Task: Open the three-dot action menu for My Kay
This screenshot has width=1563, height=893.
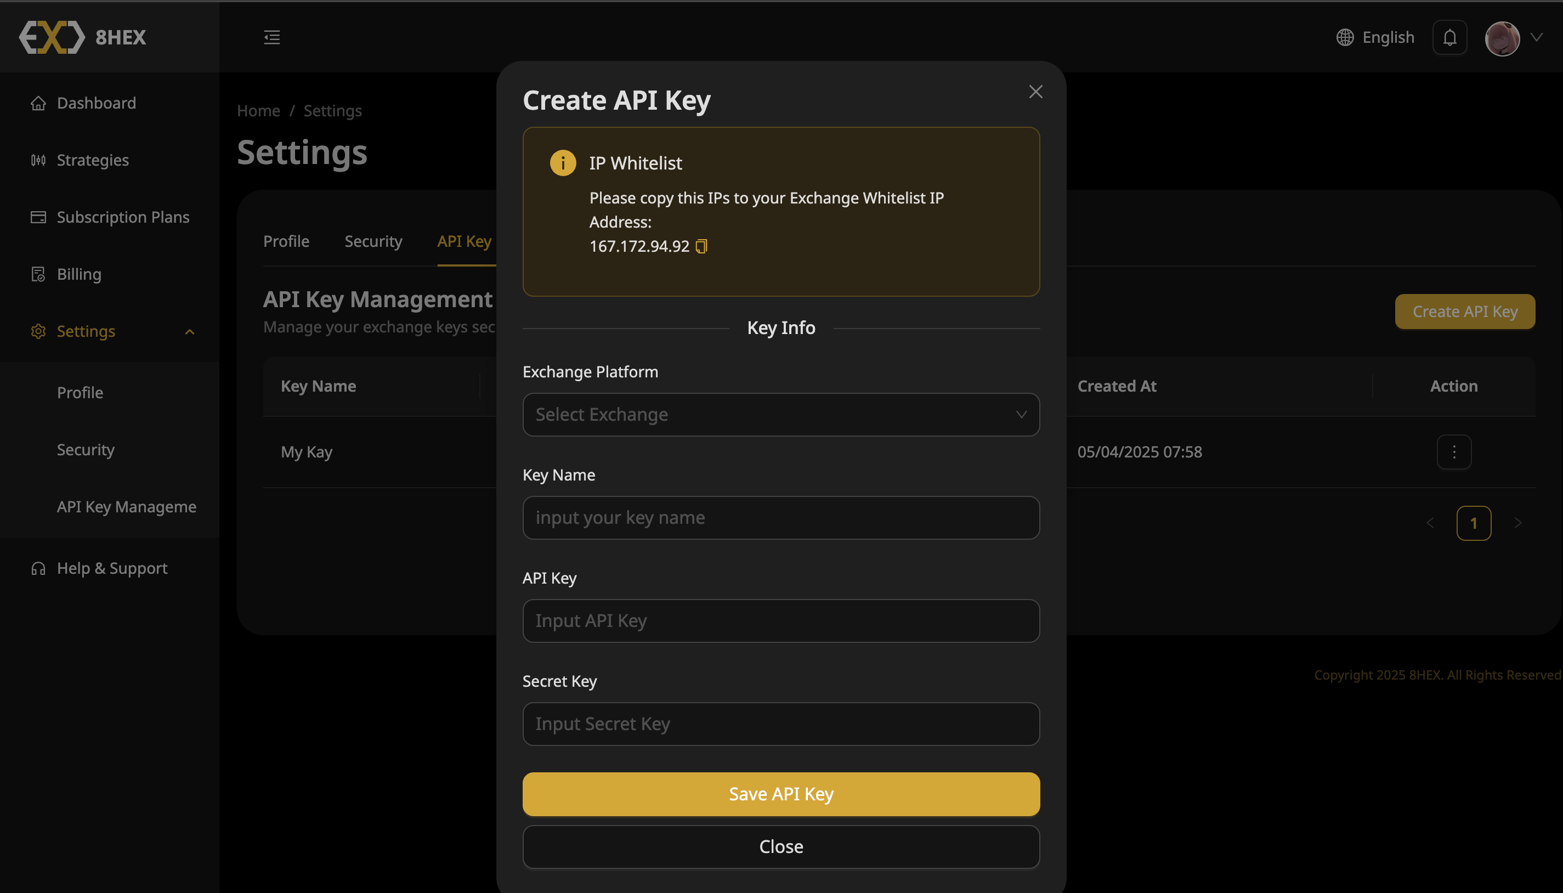Action: tap(1453, 452)
